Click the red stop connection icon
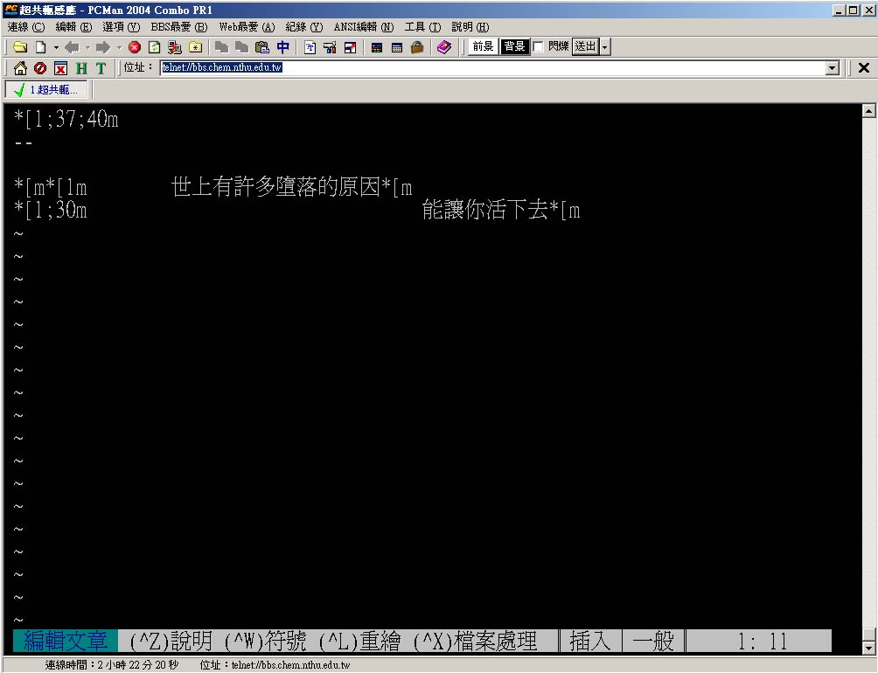 (135, 47)
